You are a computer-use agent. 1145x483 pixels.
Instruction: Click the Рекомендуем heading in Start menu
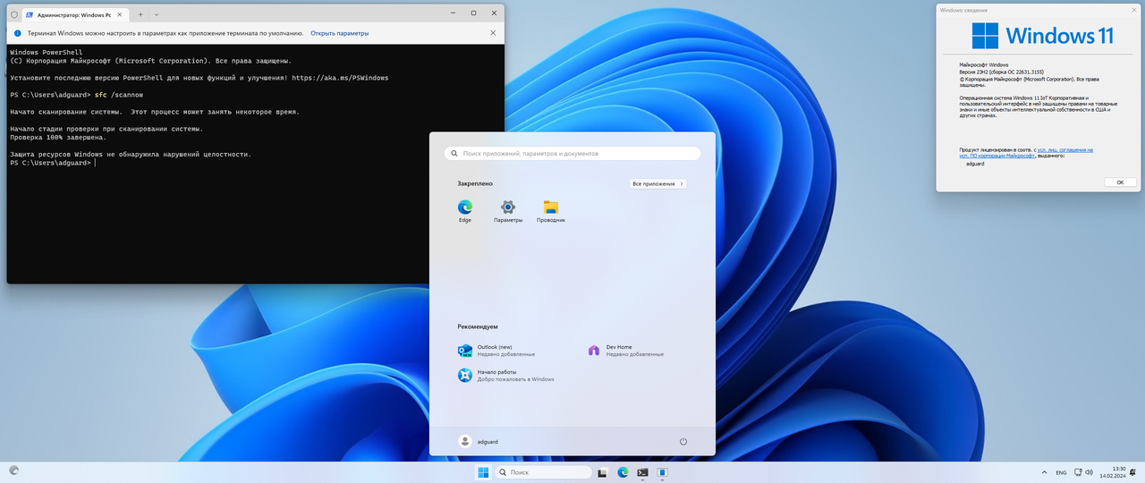tap(478, 326)
